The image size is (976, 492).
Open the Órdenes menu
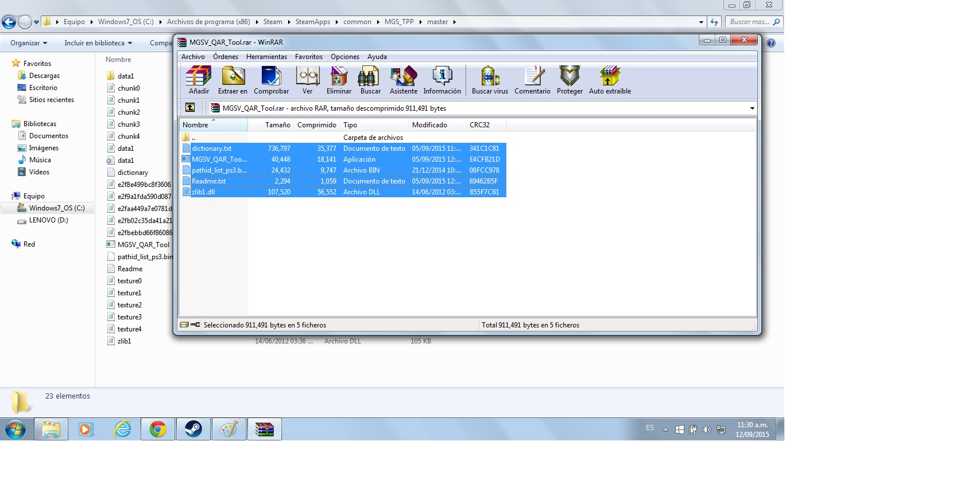[x=226, y=57]
